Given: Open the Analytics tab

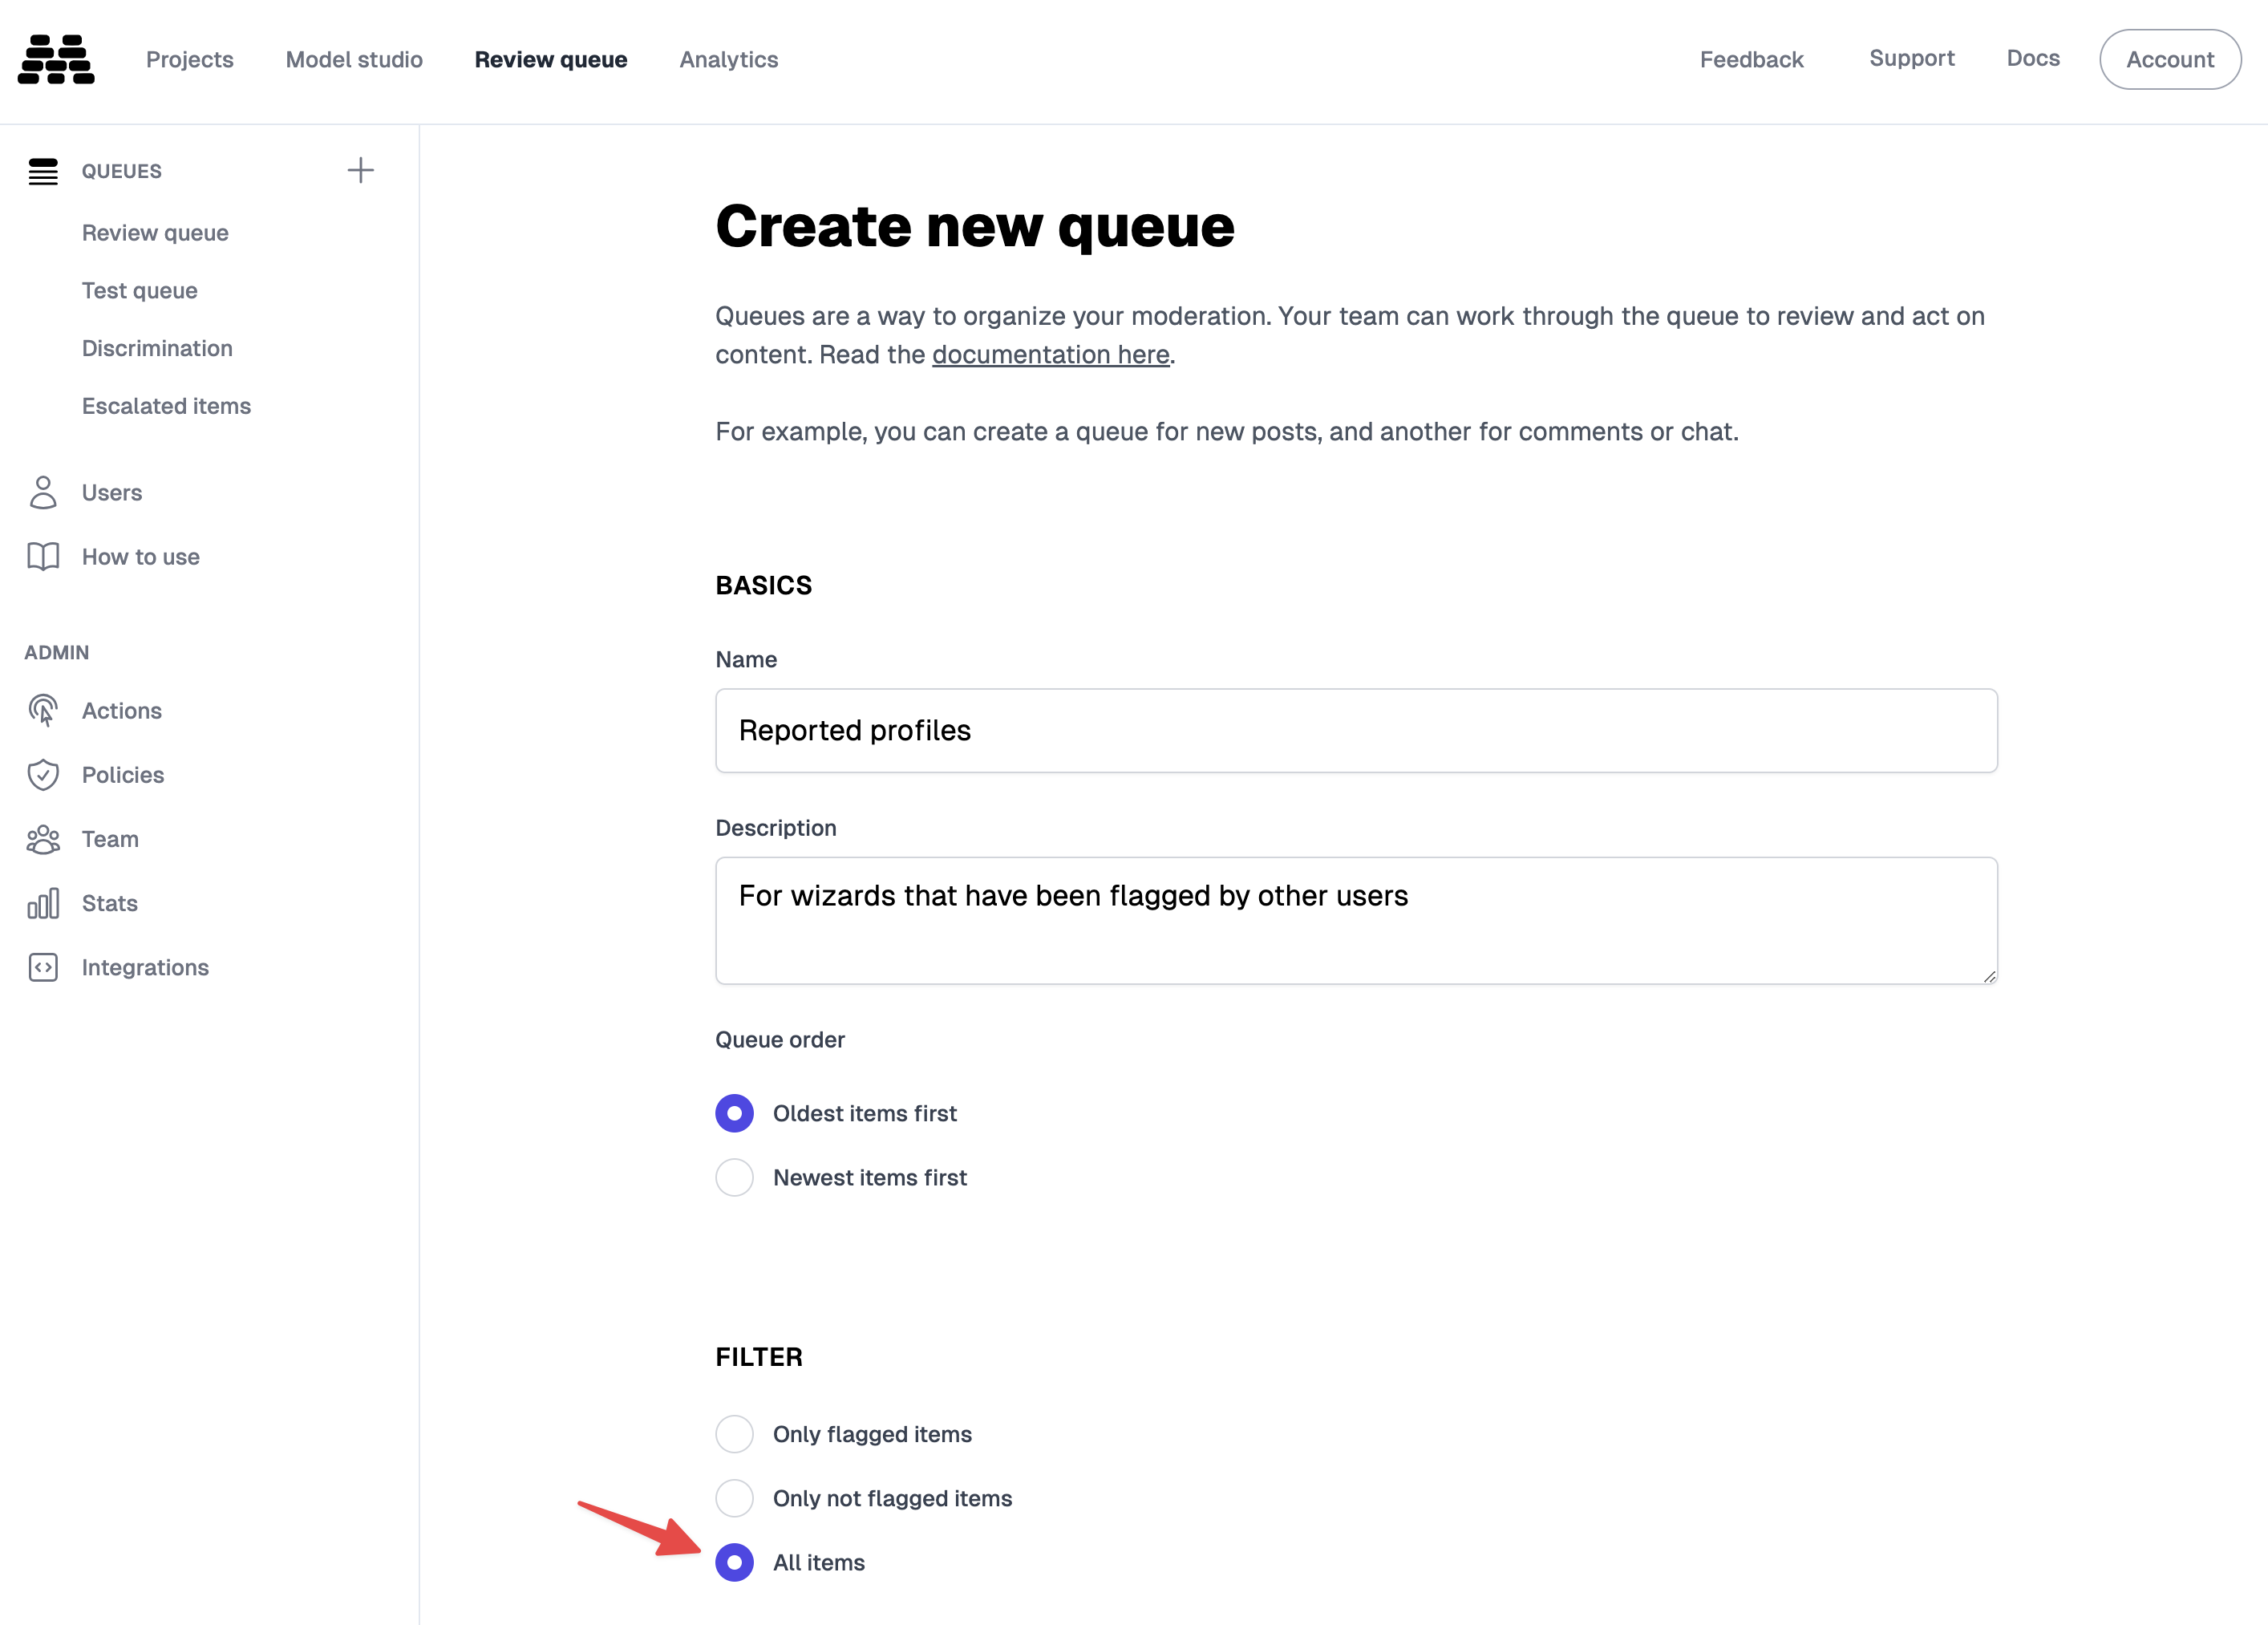Looking at the screenshot, I should pos(728,59).
